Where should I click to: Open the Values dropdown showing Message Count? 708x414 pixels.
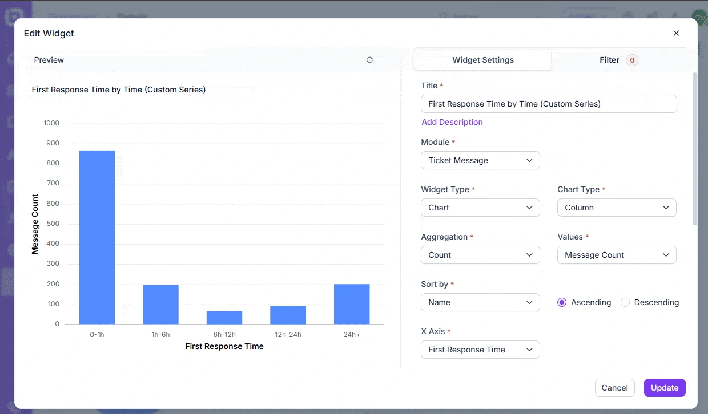[617, 255]
